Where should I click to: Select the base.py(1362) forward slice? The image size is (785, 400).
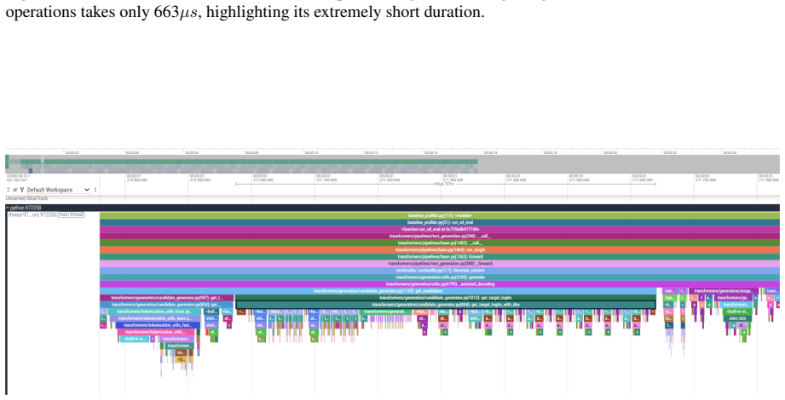(440, 256)
